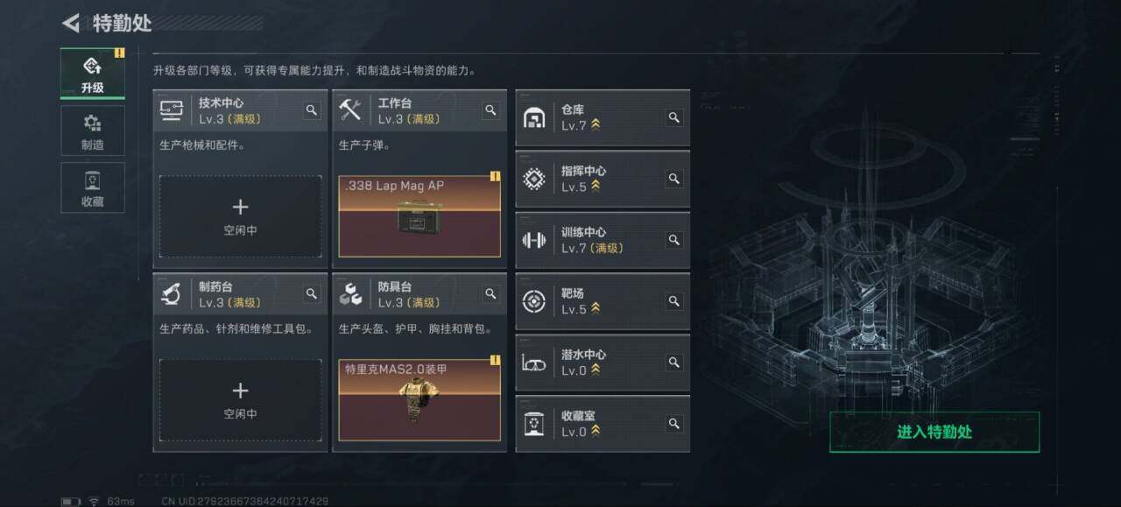Open magnifier details for 工作台
This screenshot has width=1121, height=507.
[x=490, y=110]
